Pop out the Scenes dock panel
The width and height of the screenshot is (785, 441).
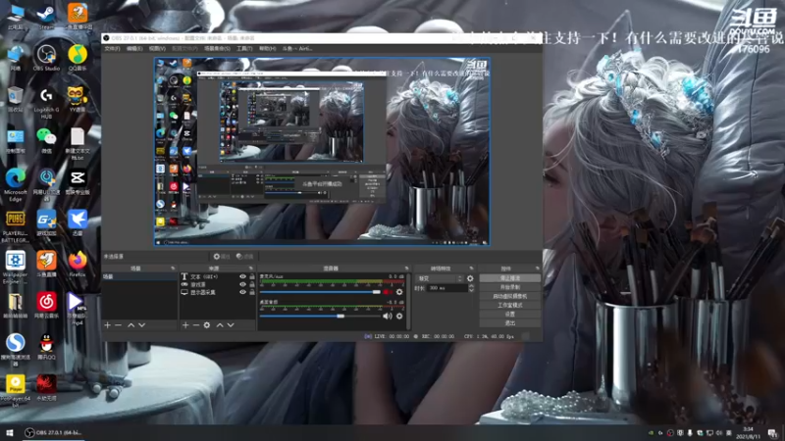[173, 269]
